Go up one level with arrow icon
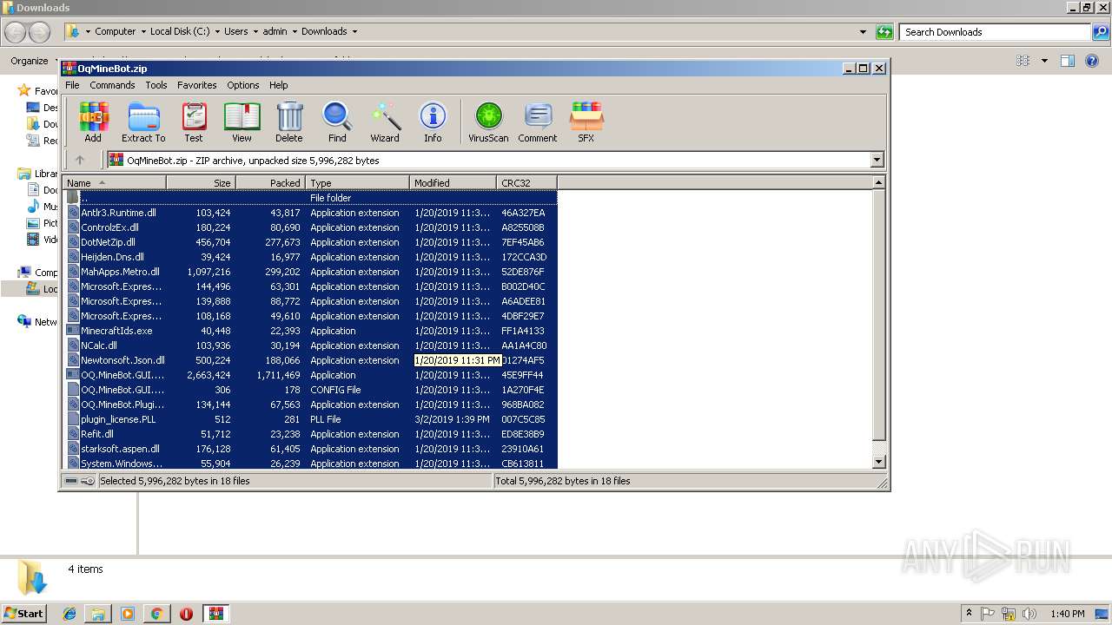The image size is (1112, 625). point(80,160)
